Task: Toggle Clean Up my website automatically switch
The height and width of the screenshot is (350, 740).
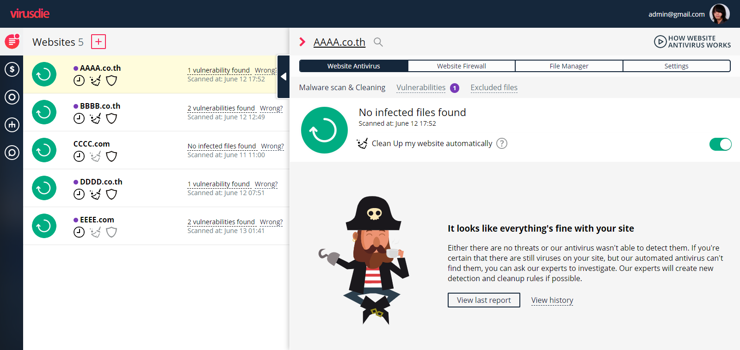Action: tap(721, 144)
